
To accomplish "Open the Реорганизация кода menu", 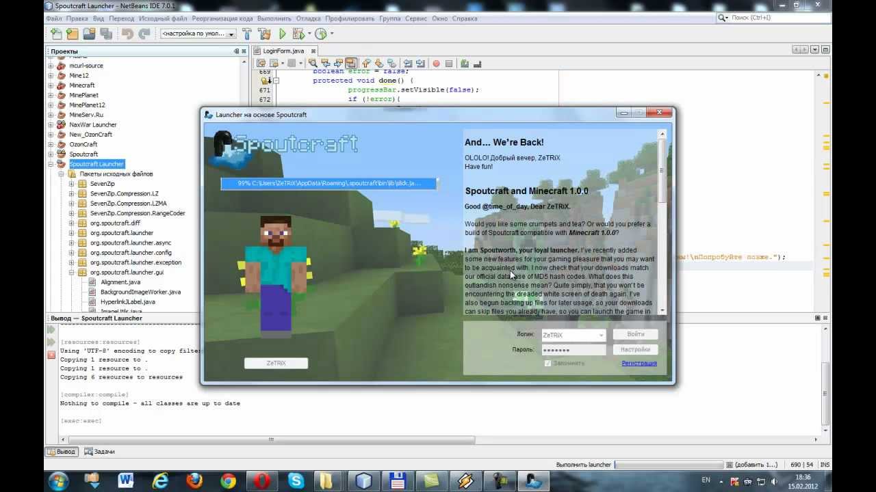I will 222,18.
